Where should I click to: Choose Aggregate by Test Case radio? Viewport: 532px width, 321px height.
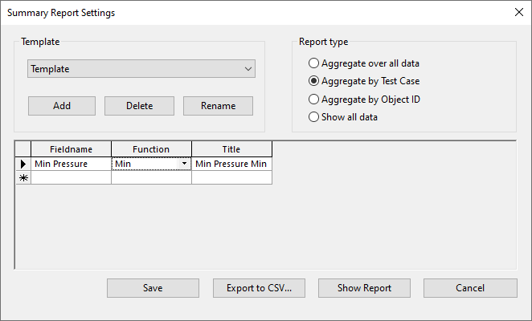(x=313, y=81)
